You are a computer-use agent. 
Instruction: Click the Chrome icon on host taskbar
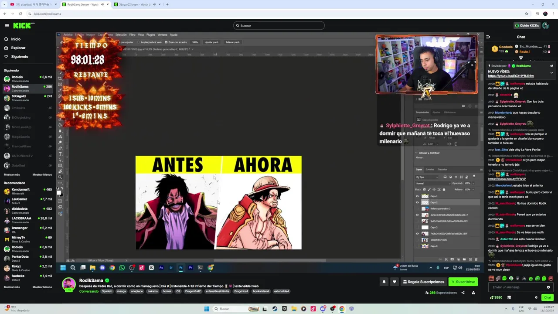pyautogui.click(x=342, y=309)
